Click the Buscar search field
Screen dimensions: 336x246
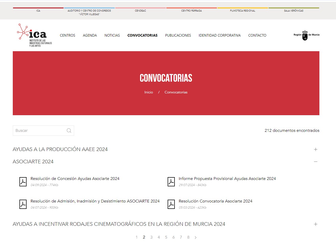40,131
